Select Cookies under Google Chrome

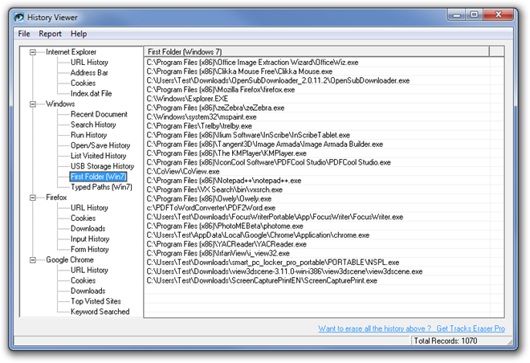84,280
